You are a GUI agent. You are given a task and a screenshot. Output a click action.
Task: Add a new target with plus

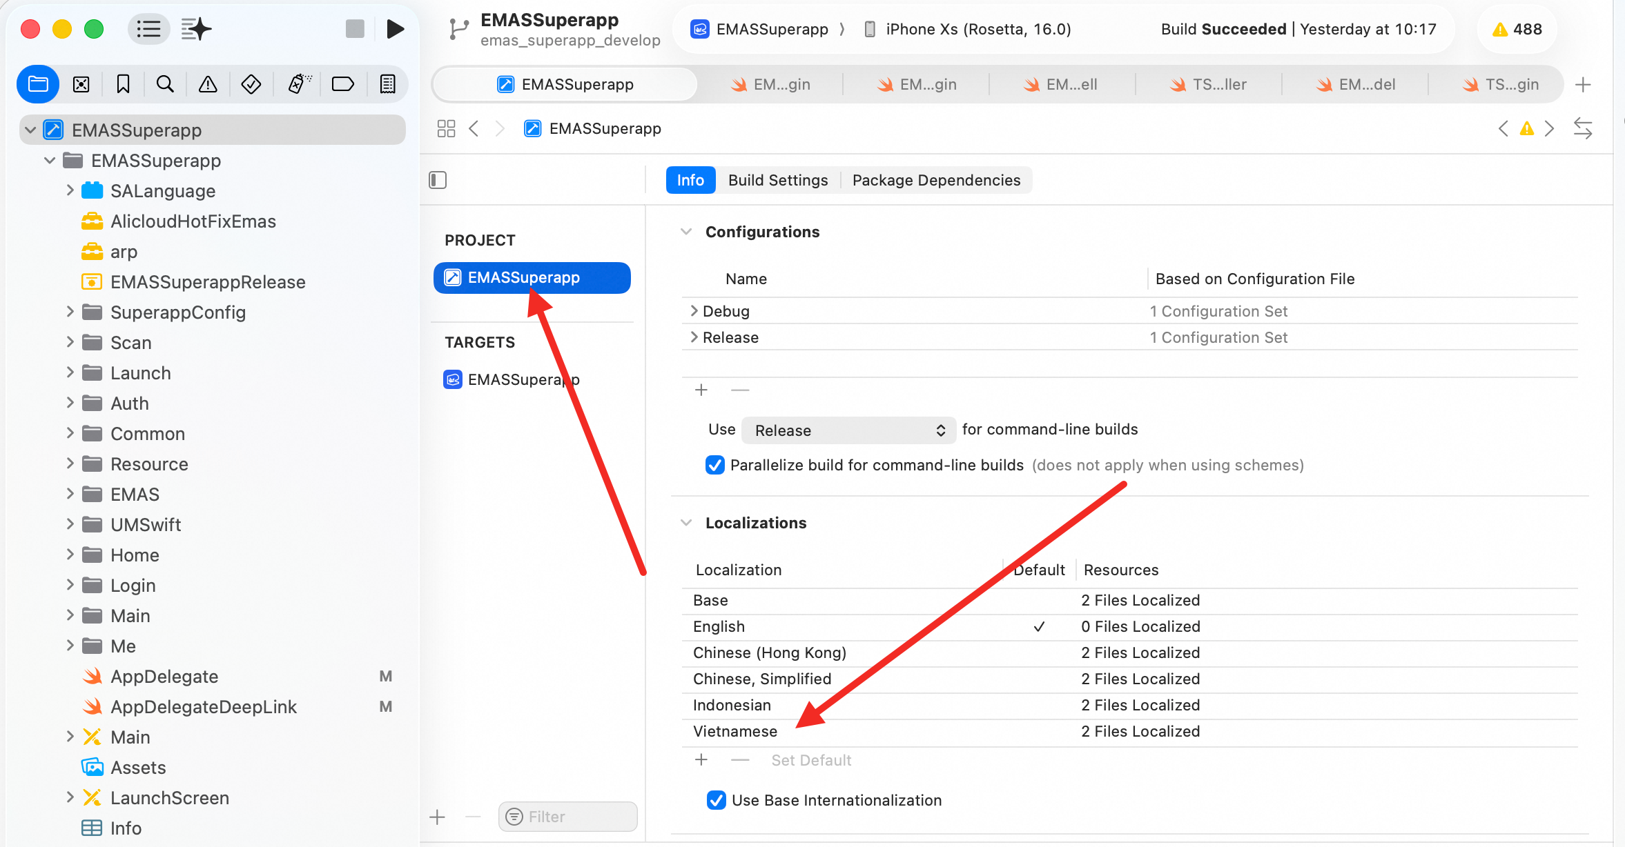pyautogui.click(x=437, y=817)
